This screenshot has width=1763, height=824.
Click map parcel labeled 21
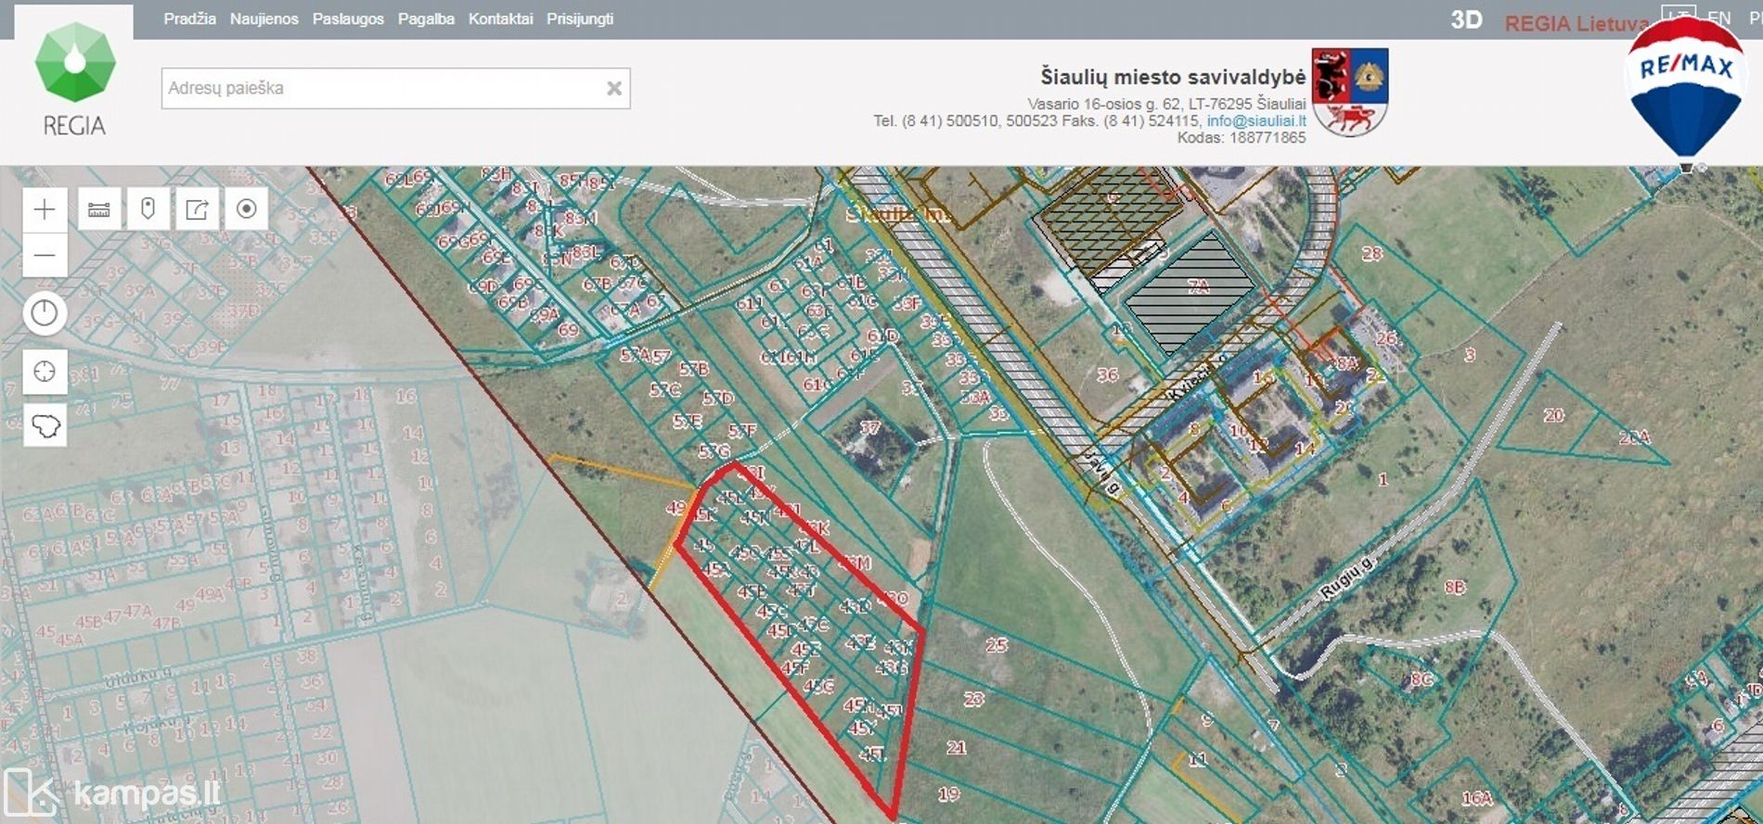click(x=957, y=747)
